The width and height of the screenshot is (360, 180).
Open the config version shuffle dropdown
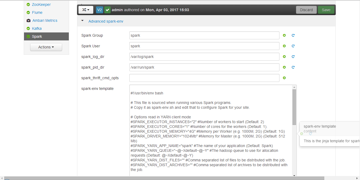86,10
